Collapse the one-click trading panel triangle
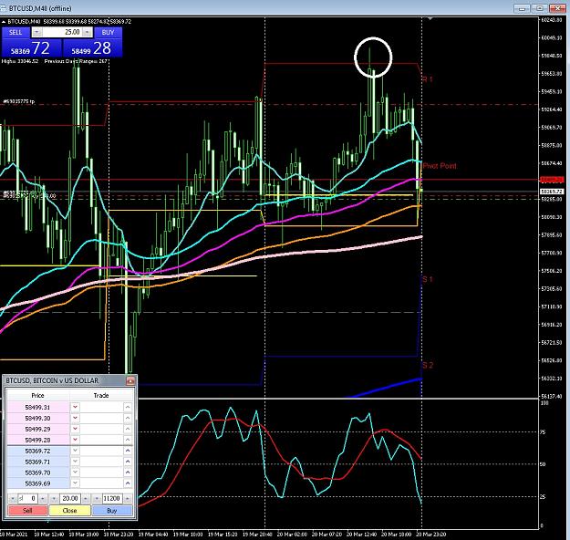 tap(4, 22)
